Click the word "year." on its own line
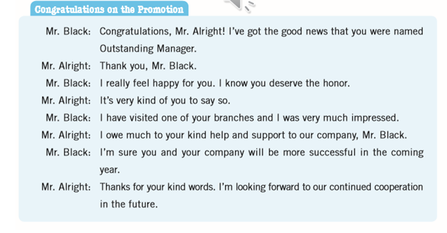The width and height of the screenshot is (447, 233). (x=109, y=170)
